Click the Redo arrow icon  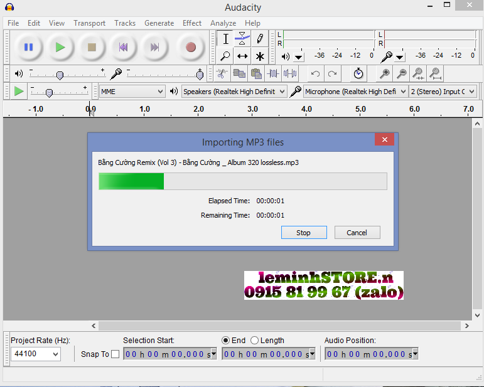332,74
